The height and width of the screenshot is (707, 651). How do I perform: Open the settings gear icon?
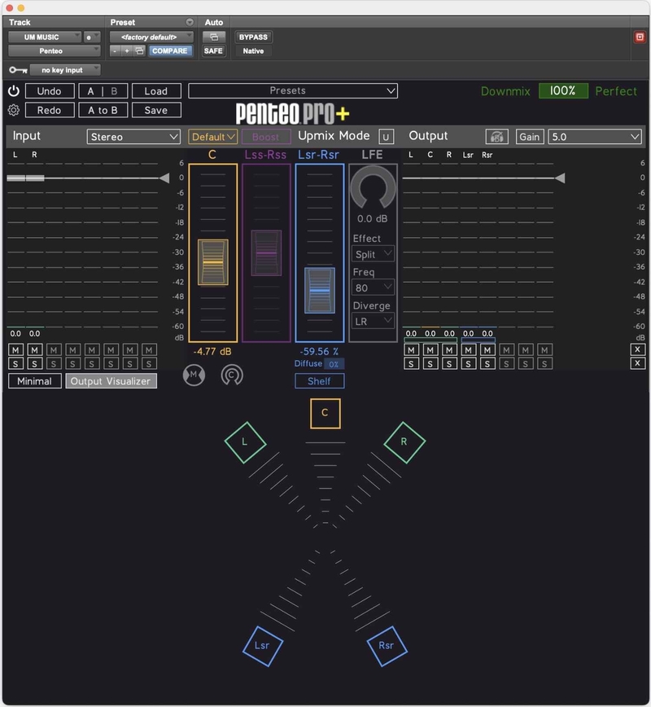click(14, 110)
